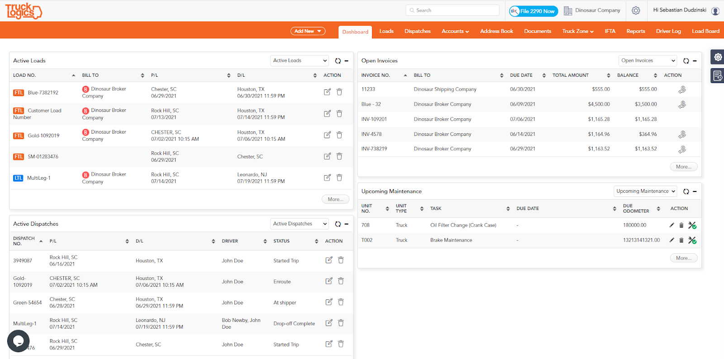Viewport: 724px width, 359px height.
Task: Open the Loads menu item
Action: (x=386, y=31)
